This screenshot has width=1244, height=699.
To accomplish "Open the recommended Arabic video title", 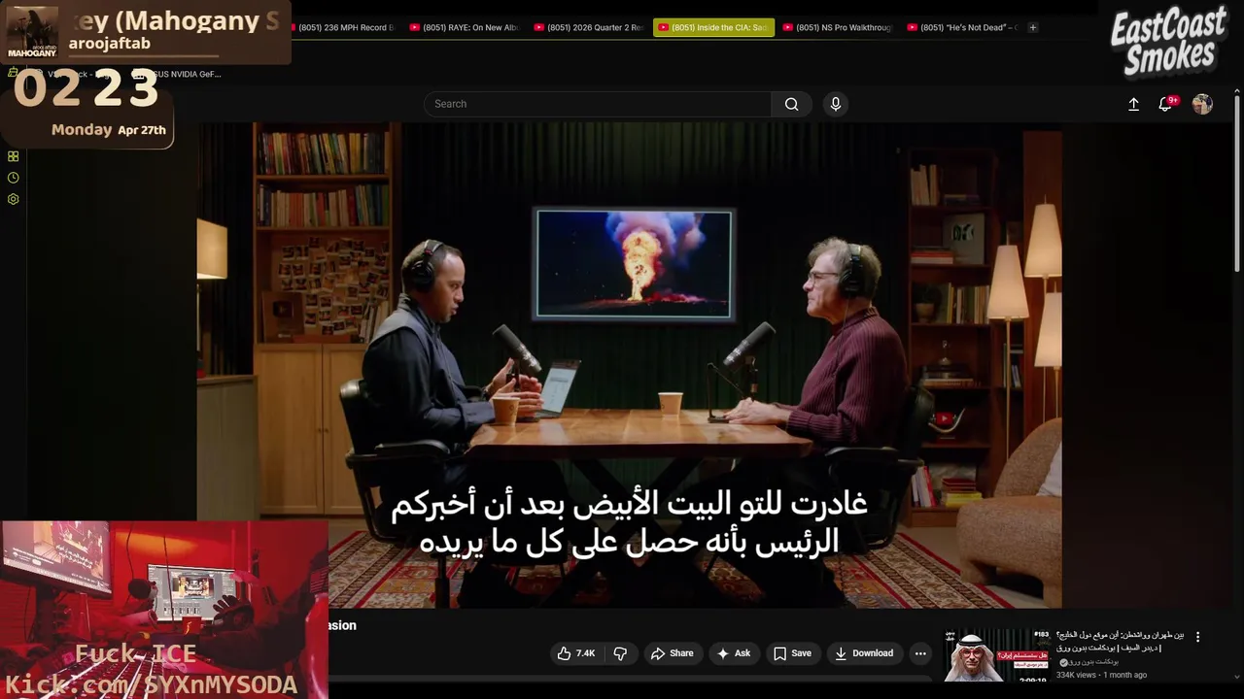I will pos(1120,641).
